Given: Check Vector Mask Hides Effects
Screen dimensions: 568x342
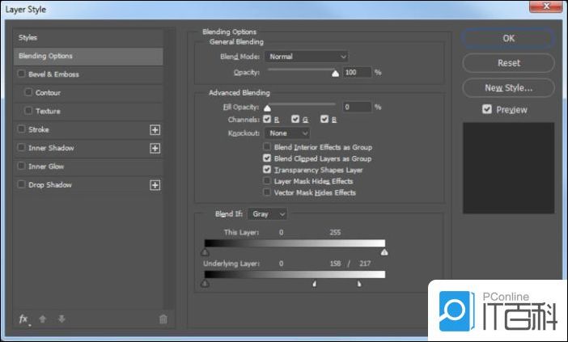Looking at the screenshot, I should pos(267,192).
